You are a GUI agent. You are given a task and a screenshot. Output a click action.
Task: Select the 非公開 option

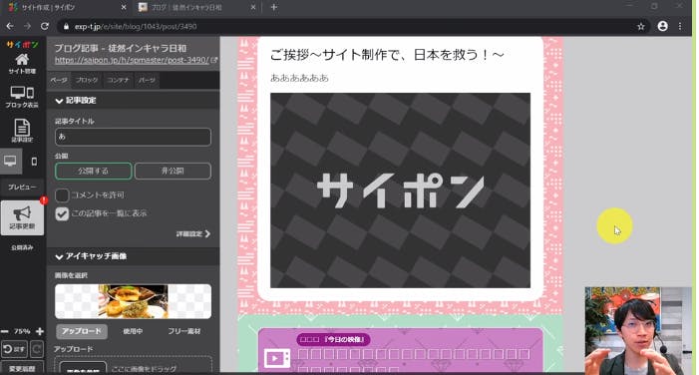coord(173,171)
